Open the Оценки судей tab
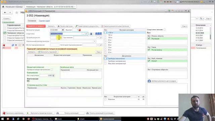Viewport: 215px width, 121px height. coord(44,21)
